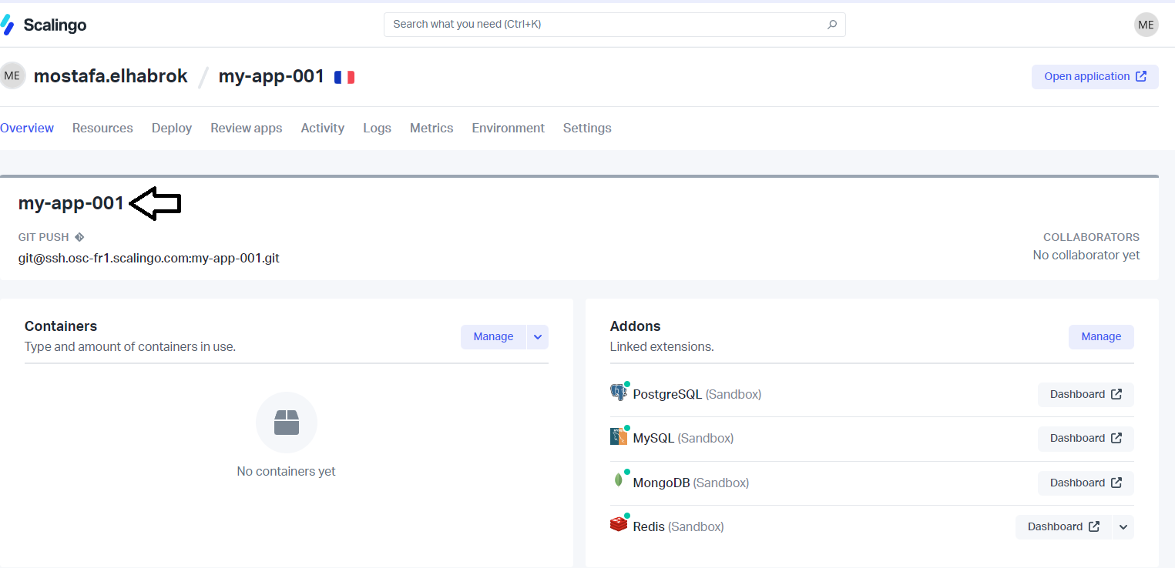The width and height of the screenshot is (1175, 568).
Task: Open the ME account avatar menu
Action: 1146,25
